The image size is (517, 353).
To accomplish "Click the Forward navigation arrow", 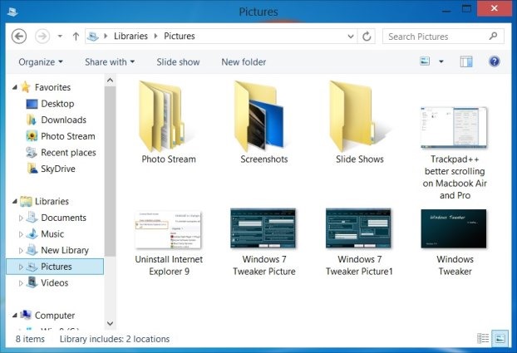I will tap(42, 36).
